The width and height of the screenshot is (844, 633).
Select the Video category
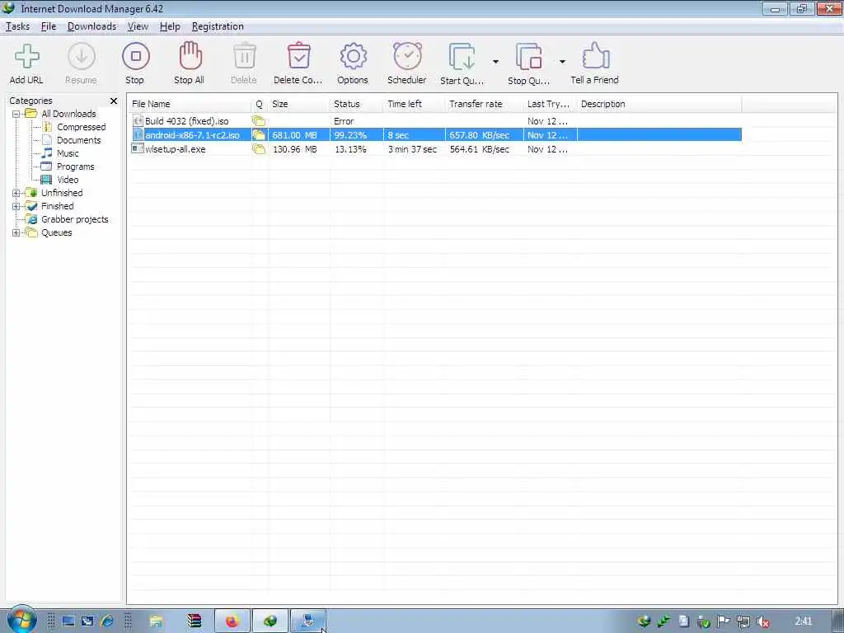tap(68, 180)
